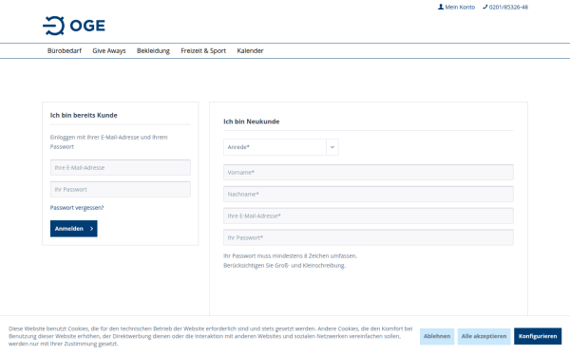
Task: Open the Bürobedarf menu
Action: 65,51
